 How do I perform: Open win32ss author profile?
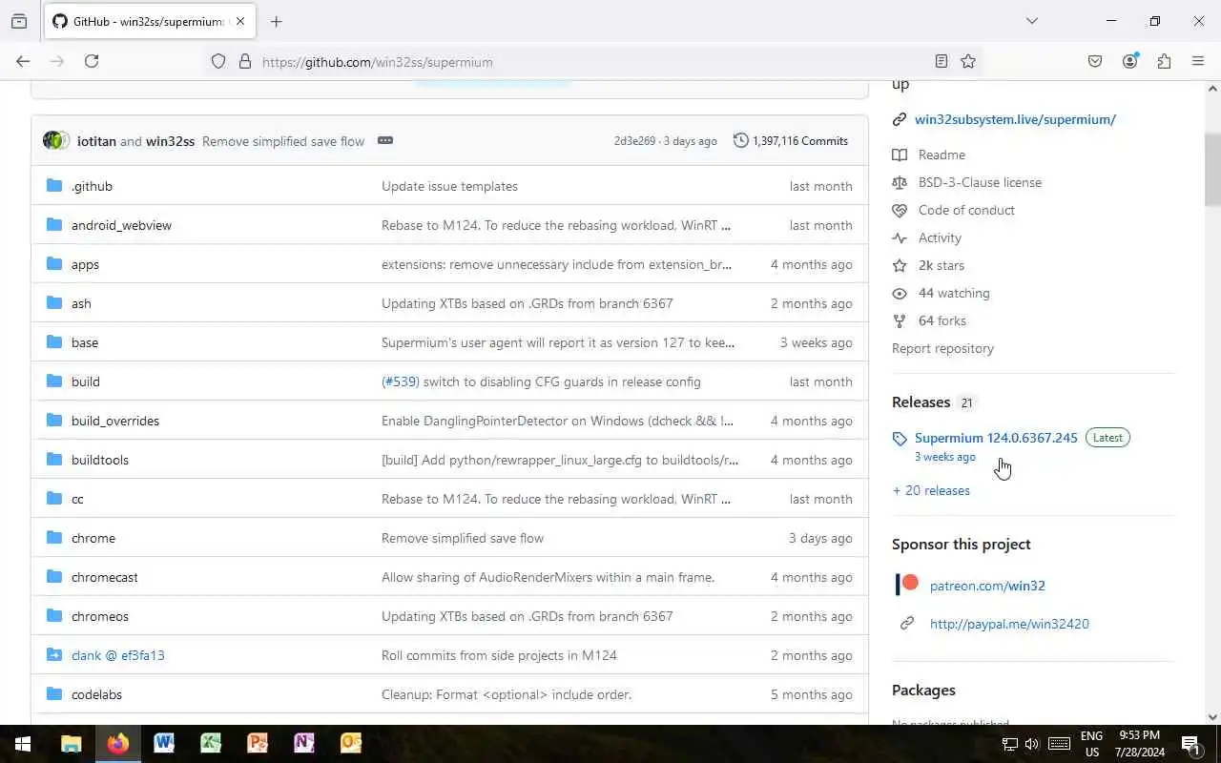(170, 141)
